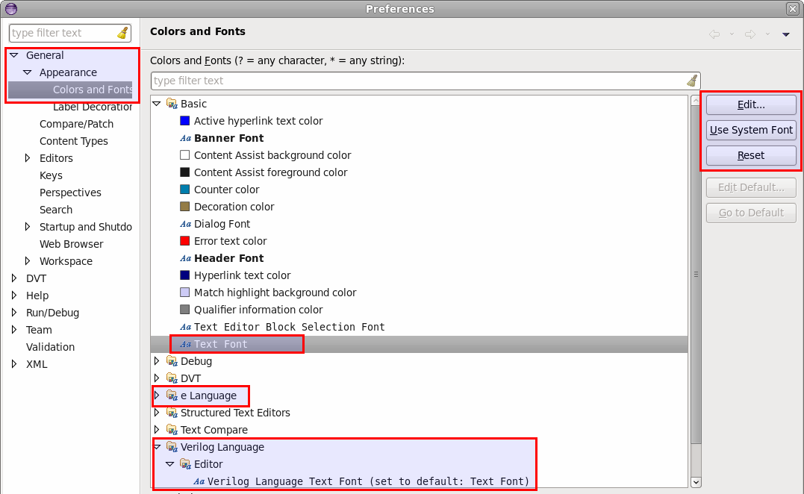804x494 pixels.
Task: Select Keys in the left sidebar
Action: coord(51,175)
